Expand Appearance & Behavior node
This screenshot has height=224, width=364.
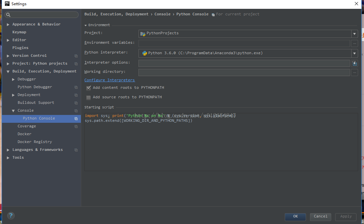point(8,24)
